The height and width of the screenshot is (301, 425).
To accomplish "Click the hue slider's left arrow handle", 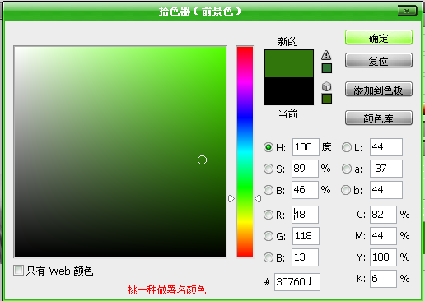I will (x=231, y=198).
